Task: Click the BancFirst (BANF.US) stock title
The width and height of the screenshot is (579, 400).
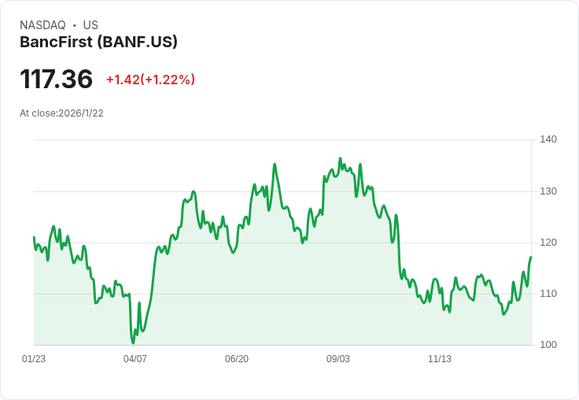Action: coord(98,42)
